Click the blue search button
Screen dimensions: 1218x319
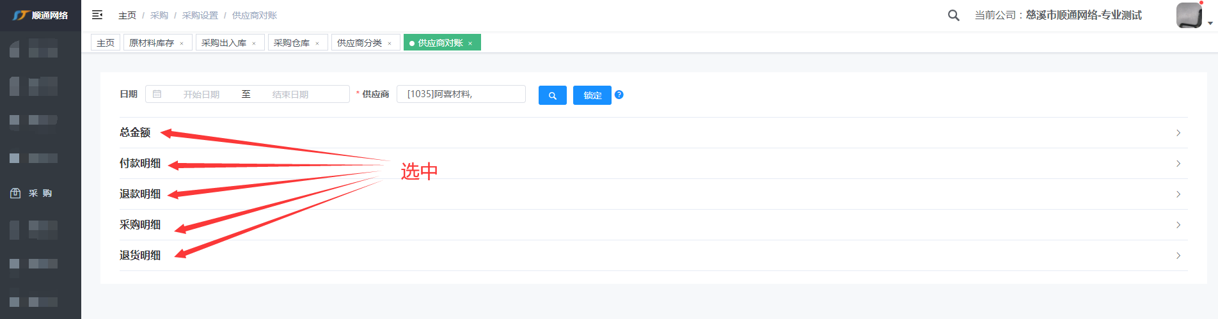(552, 95)
